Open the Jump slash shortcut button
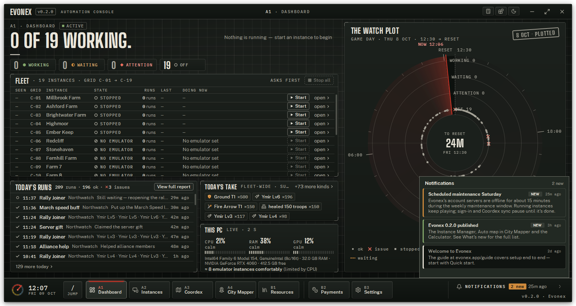This screenshot has width=576, height=306. (73, 290)
